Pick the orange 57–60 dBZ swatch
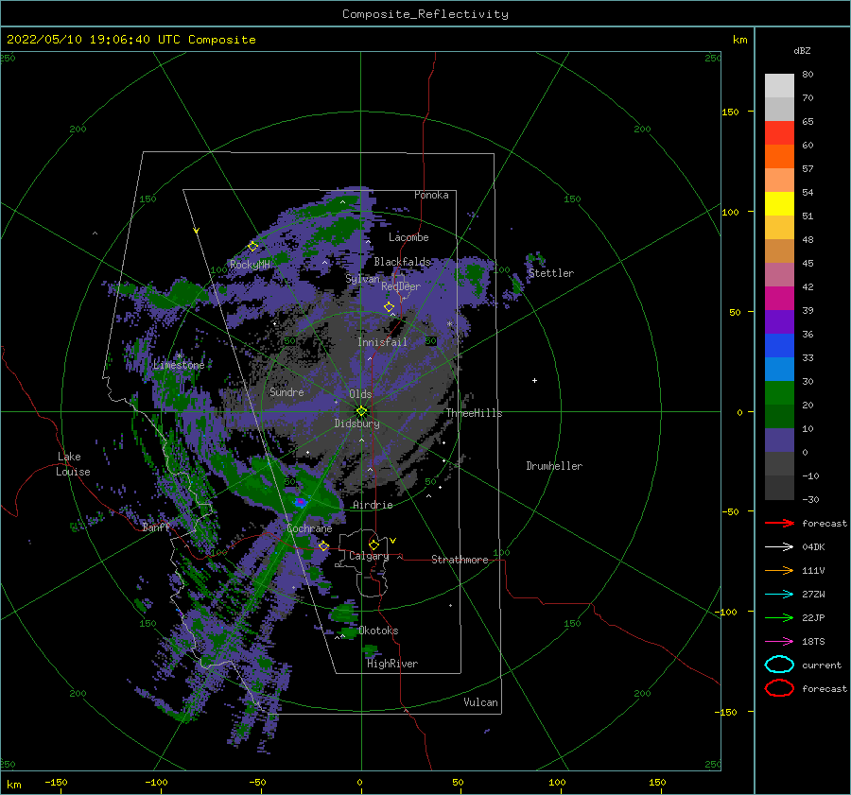This screenshot has height=795, width=851. [x=779, y=157]
